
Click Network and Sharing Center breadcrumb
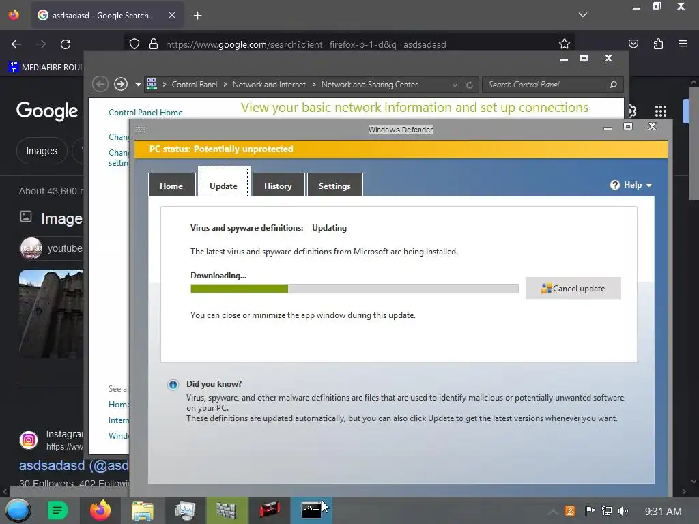(x=369, y=85)
